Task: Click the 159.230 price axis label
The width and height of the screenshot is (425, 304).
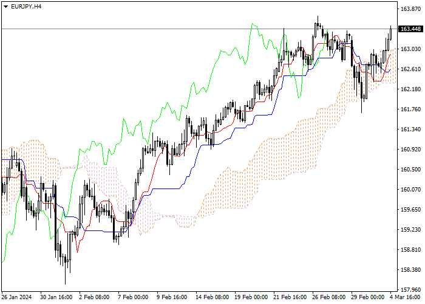Action: click(410, 230)
